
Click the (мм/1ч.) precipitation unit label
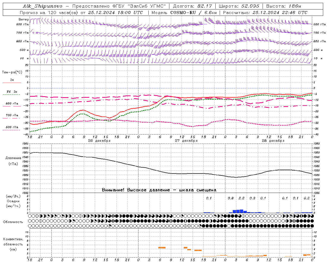click(13, 206)
